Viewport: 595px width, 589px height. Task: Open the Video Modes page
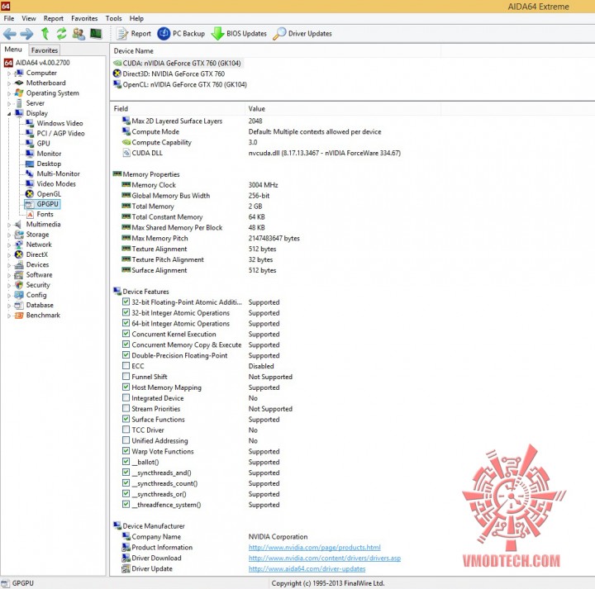56,183
